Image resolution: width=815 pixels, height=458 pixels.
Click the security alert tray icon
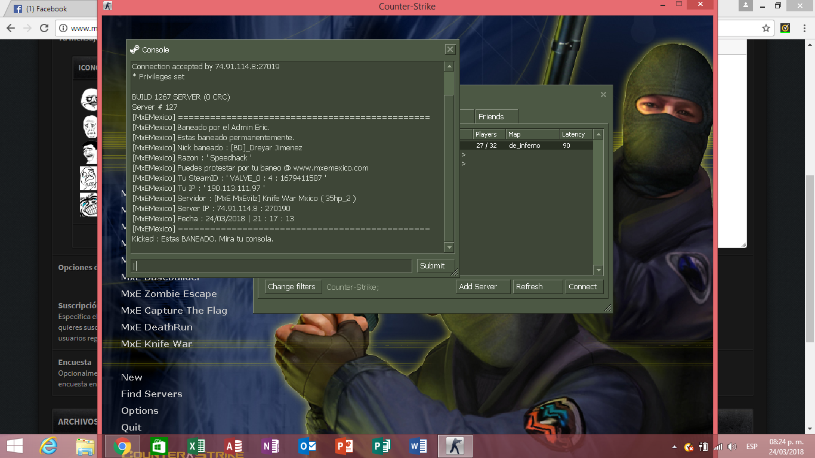pyautogui.click(x=689, y=447)
